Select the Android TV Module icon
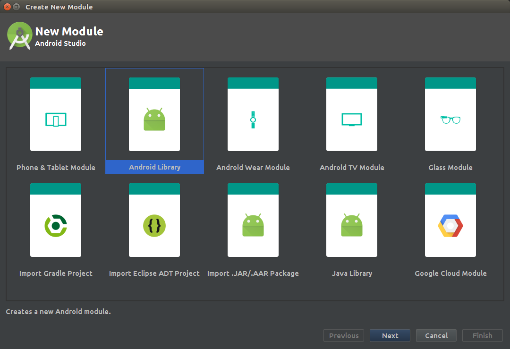The width and height of the screenshot is (510, 349). (352, 114)
